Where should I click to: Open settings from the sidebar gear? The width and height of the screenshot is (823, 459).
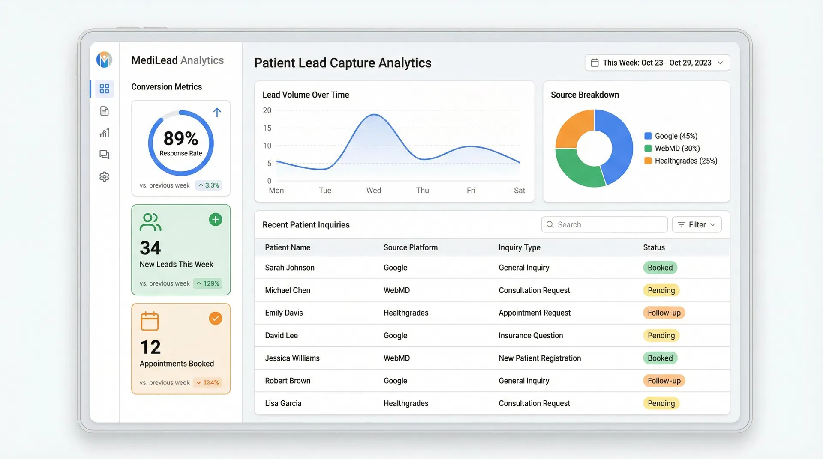tap(104, 176)
